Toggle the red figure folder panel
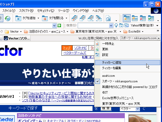 143,18
